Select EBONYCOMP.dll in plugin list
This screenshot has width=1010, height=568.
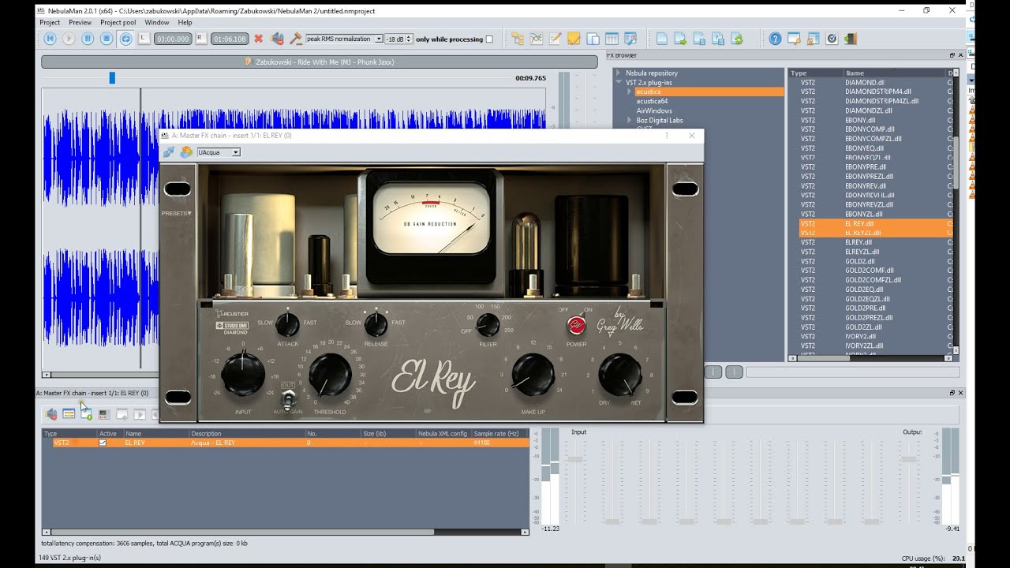tap(870, 129)
